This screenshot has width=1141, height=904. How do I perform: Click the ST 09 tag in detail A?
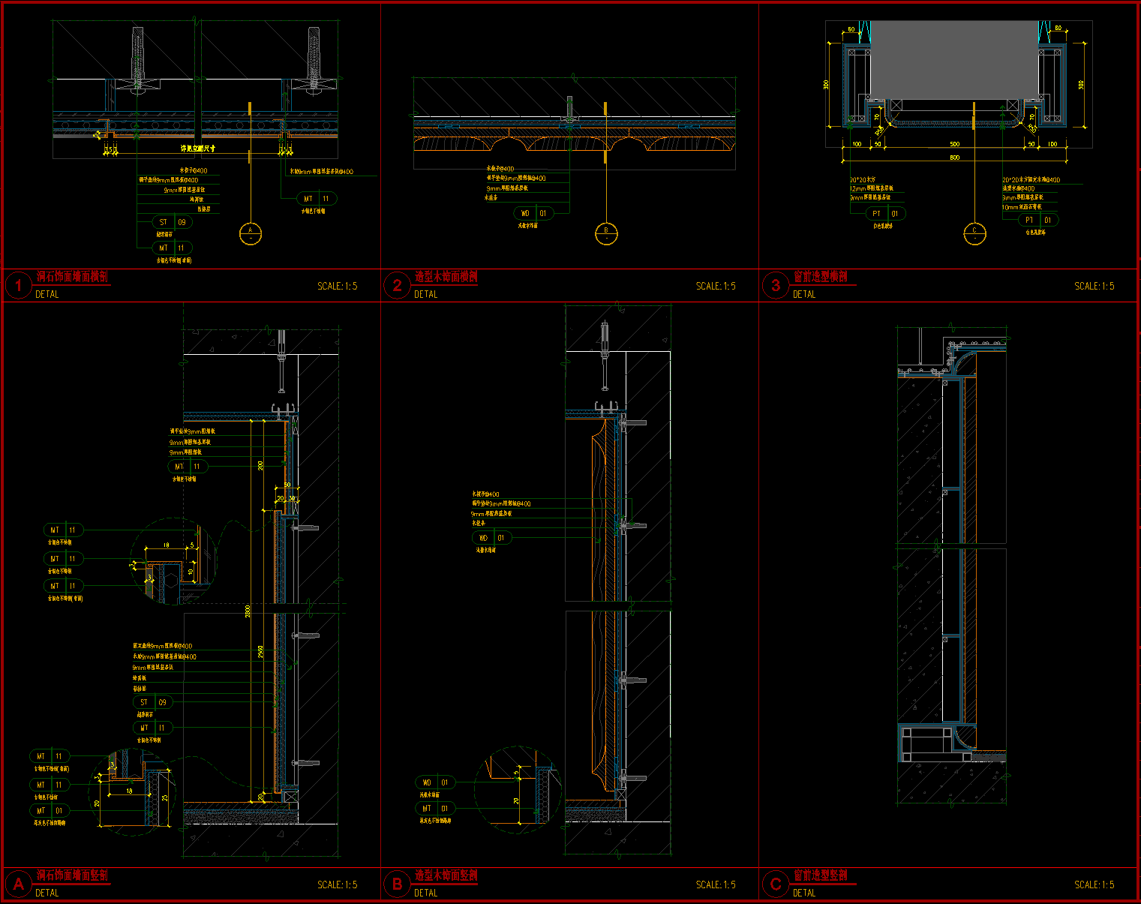[x=153, y=702]
